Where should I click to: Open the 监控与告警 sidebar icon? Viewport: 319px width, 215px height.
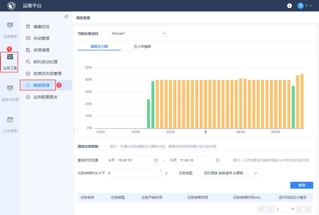click(x=10, y=88)
